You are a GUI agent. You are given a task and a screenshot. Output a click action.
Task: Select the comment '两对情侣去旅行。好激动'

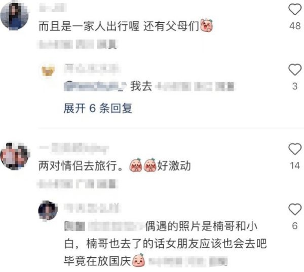tap(115, 165)
